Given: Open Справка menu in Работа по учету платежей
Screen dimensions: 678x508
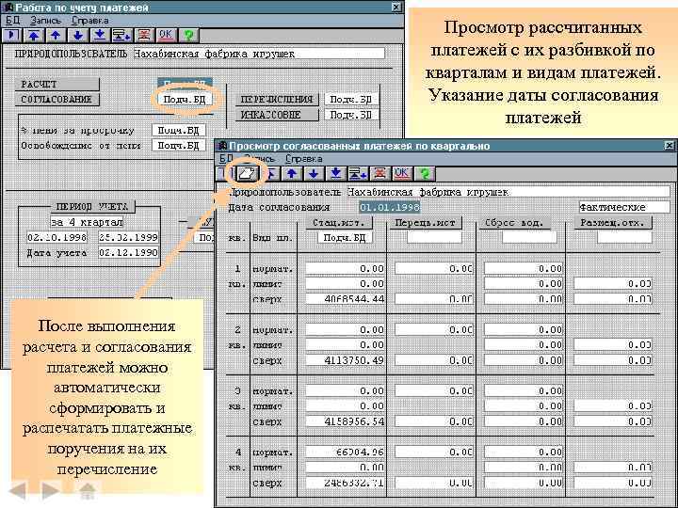Looking at the screenshot, I should 90,20.
